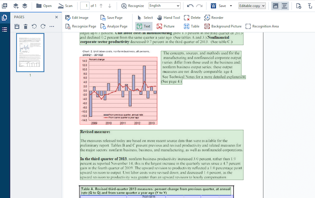The height and width of the screenshot is (198, 315).
Task: Click the 'Table A. Revised third-quarter 2013' caption
Action: [156, 191]
